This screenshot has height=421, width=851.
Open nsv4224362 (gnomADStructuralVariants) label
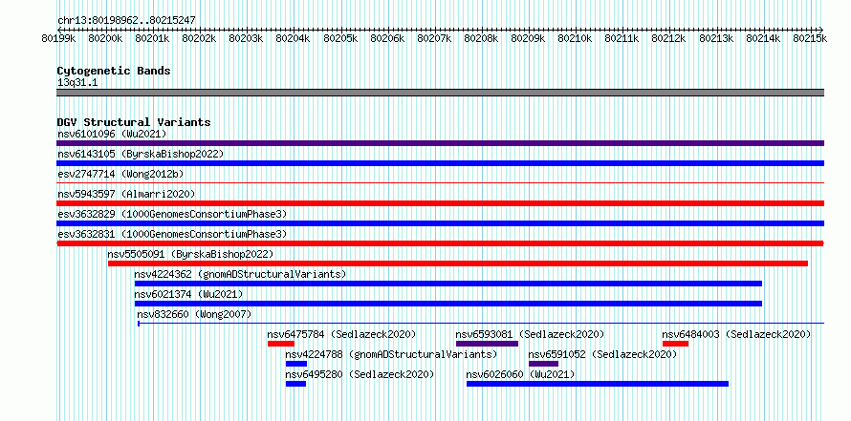point(240,274)
